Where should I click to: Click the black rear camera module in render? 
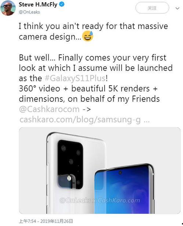[x=70, y=165]
